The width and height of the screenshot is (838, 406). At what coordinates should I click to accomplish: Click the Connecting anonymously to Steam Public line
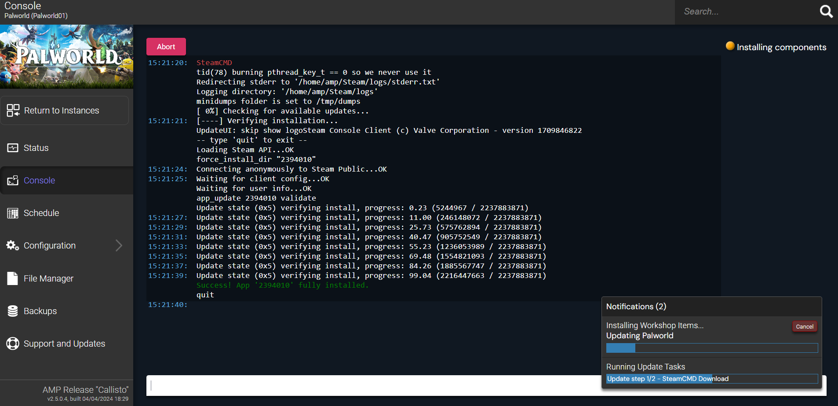tap(291, 169)
